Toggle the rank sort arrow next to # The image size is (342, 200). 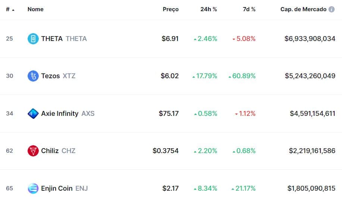(13, 10)
